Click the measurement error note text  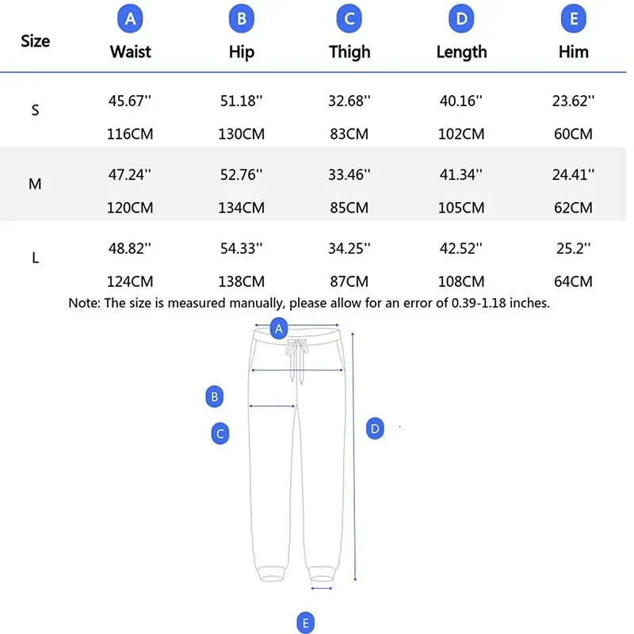tap(309, 303)
